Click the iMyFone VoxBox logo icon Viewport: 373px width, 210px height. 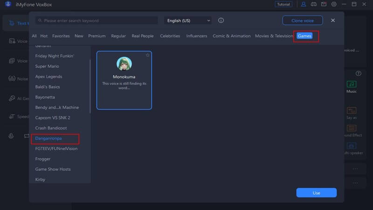8,4
